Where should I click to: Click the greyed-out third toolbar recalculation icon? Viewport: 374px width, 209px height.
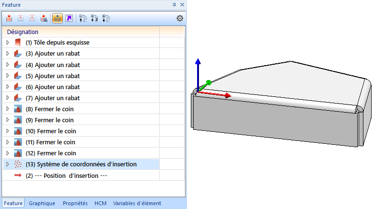(32, 18)
